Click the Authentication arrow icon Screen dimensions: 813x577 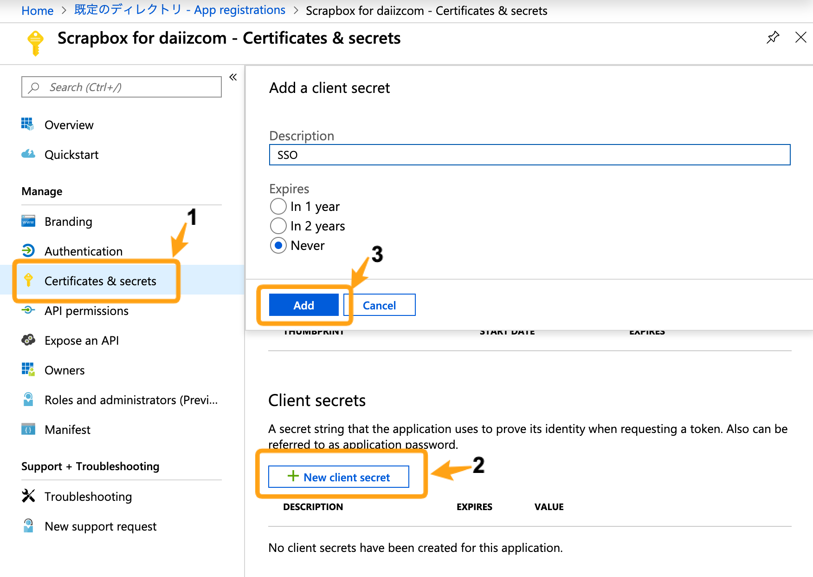coord(28,251)
